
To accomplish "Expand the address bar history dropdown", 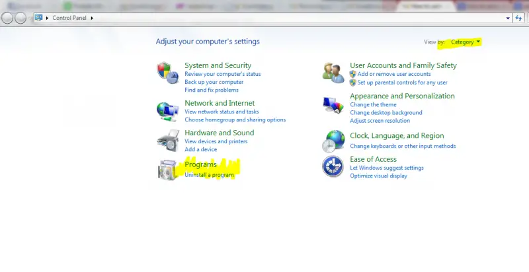I will pyautogui.click(x=508, y=18).
